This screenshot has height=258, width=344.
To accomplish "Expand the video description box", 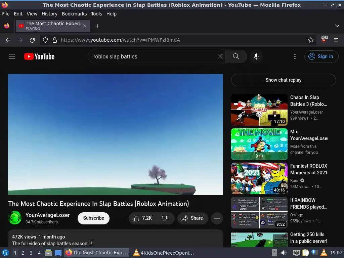I will click(x=116, y=239).
